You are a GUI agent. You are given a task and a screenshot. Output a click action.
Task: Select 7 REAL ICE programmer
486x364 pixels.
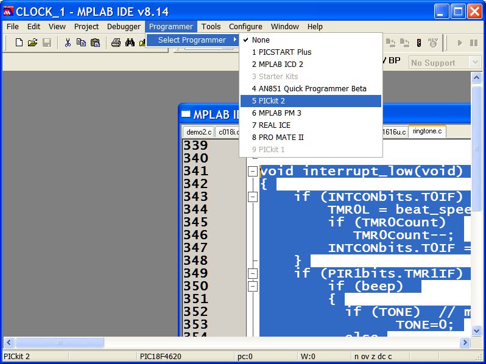pyautogui.click(x=311, y=125)
